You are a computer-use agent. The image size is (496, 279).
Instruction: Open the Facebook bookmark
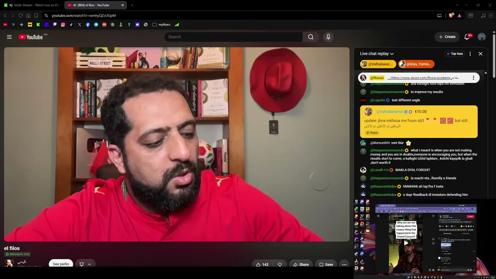click(88, 24)
